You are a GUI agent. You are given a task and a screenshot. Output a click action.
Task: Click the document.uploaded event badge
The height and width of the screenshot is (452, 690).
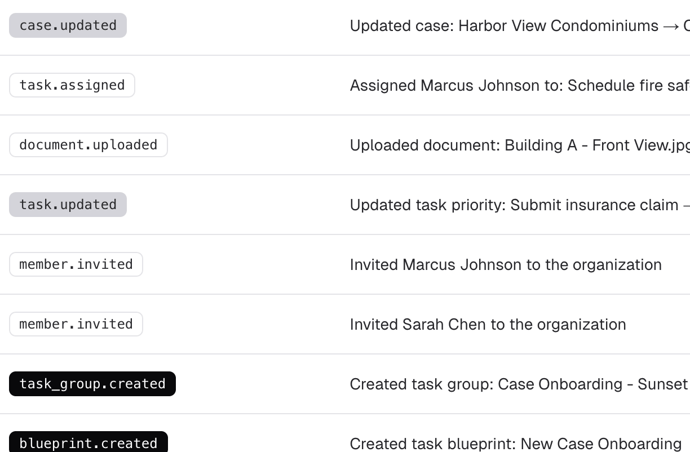(88, 145)
